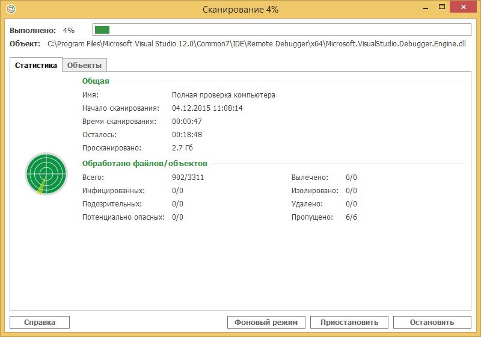
Task: Click the Общая section heading
Action: (96, 81)
